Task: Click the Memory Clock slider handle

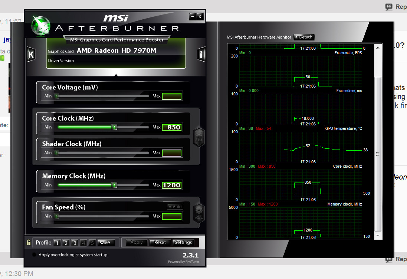Action: click(x=115, y=185)
